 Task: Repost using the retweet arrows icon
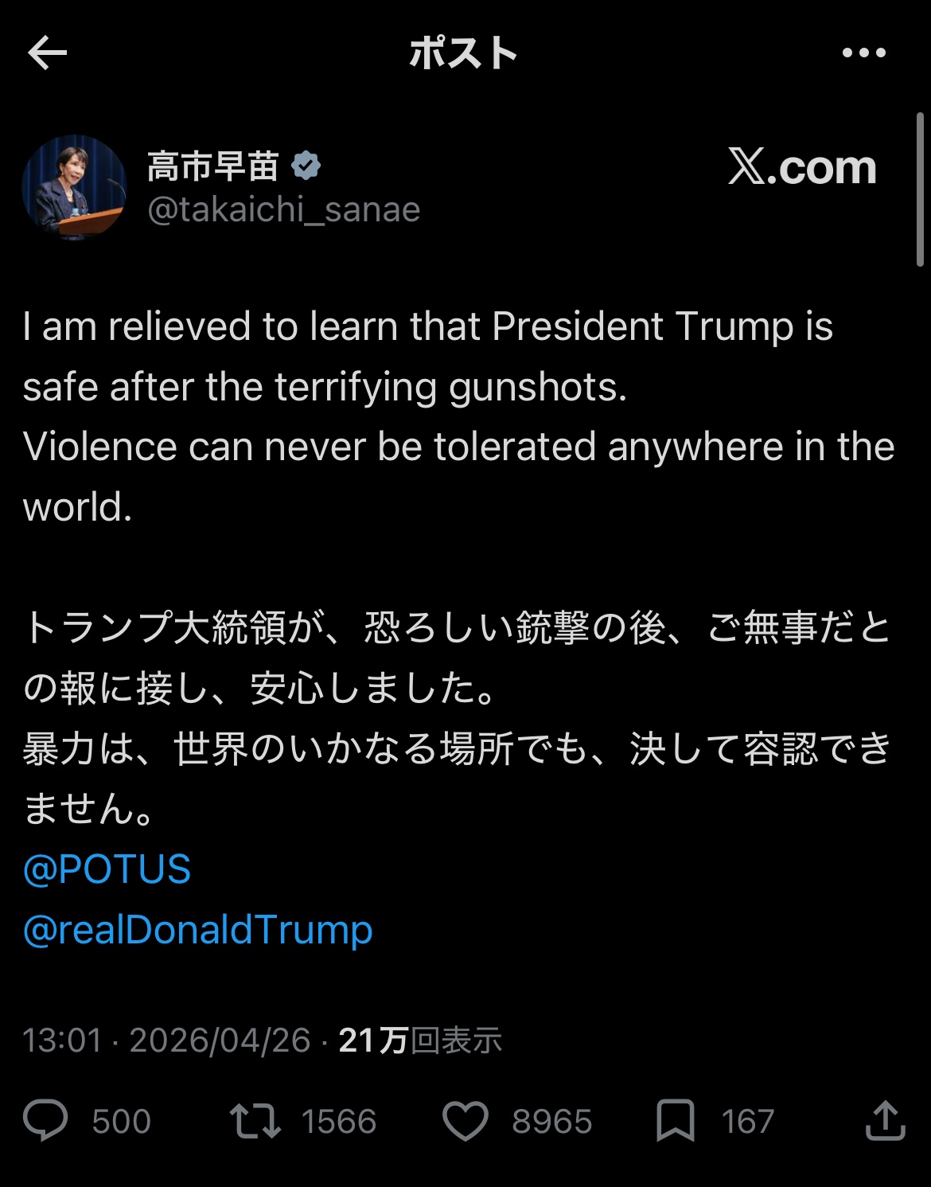pyautogui.click(x=255, y=1121)
